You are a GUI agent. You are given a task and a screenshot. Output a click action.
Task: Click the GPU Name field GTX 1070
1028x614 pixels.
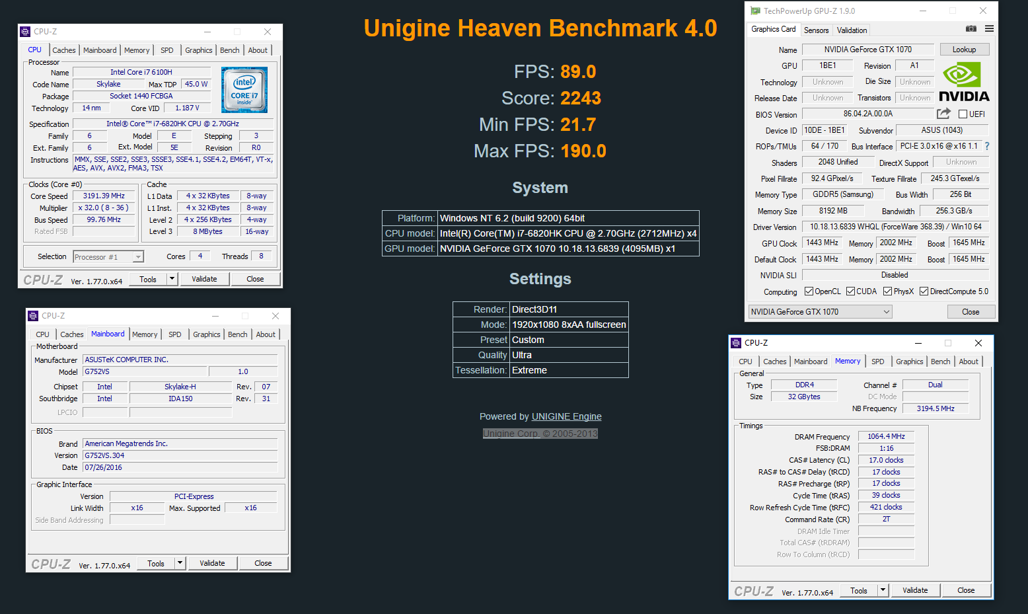pyautogui.click(x=867, y=50)
